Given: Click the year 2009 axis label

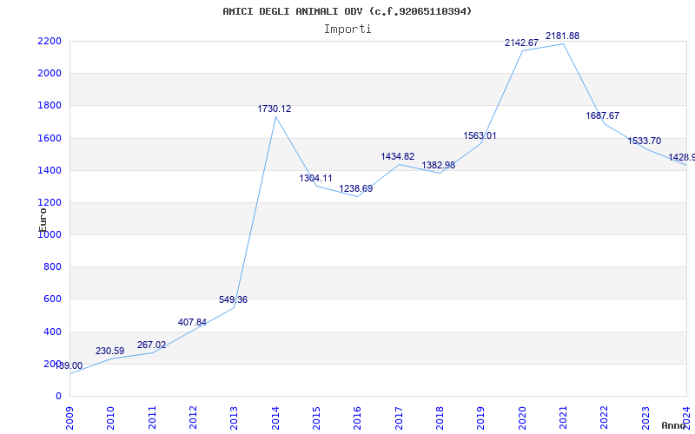Looking at the screenshot, I should (69, 418).
